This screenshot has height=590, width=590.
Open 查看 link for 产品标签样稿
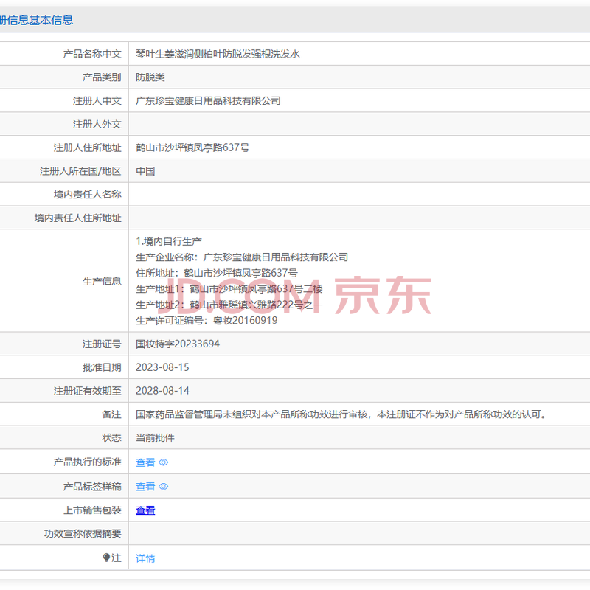pyautogui.click(x=145, y=487)
